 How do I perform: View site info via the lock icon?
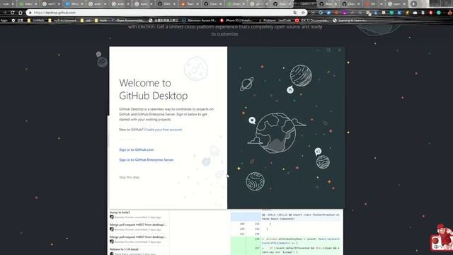(x=30, y=13)
